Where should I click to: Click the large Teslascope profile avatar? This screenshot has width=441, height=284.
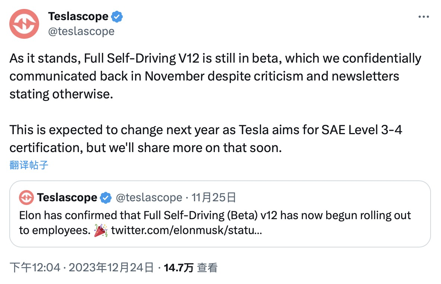pyautogui.click(x=24, y=24)
